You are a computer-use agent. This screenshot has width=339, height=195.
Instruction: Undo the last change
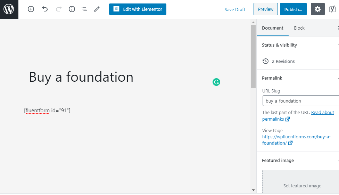[45, 9]
